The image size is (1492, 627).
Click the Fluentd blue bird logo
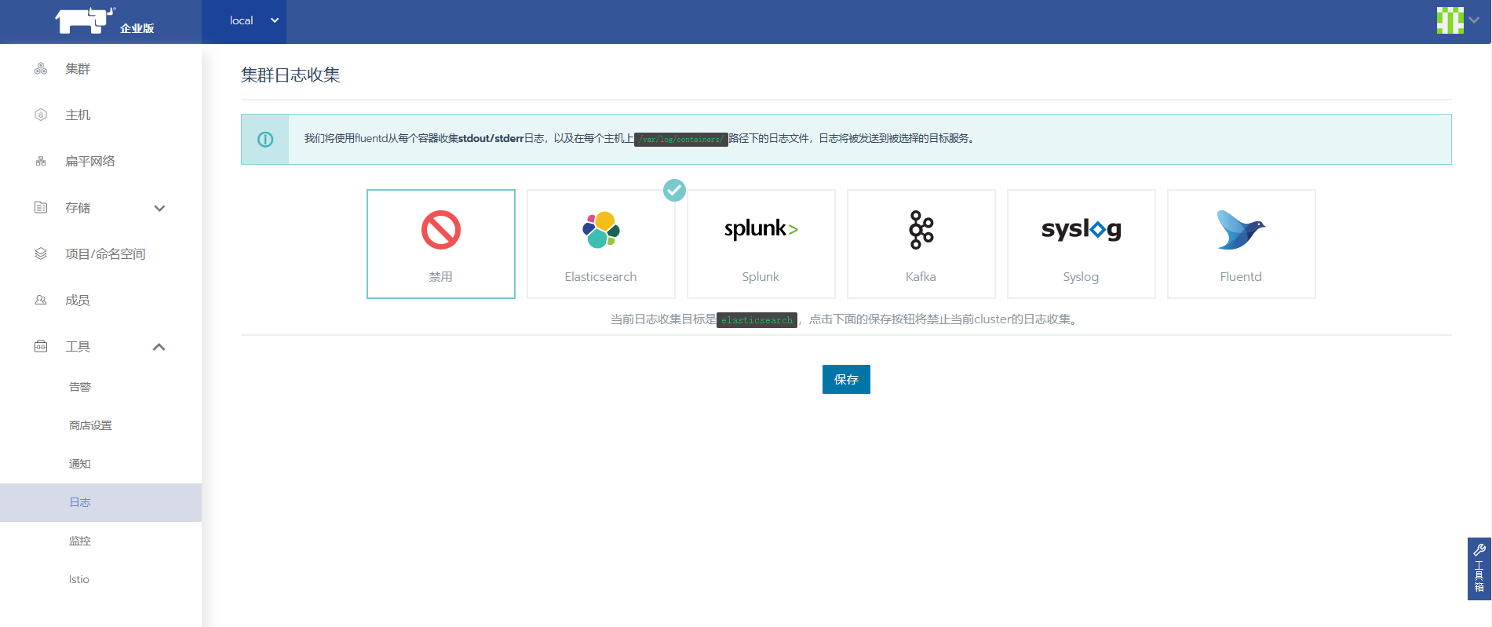(1241, 230)
